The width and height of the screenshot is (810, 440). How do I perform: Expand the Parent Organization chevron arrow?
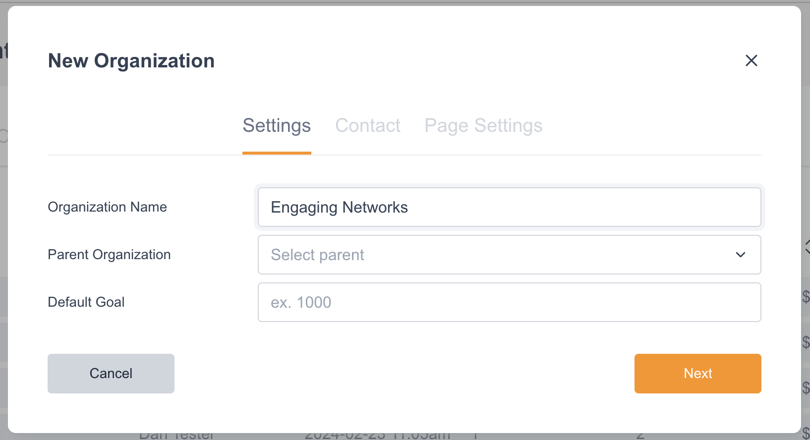tap(741, 255)
